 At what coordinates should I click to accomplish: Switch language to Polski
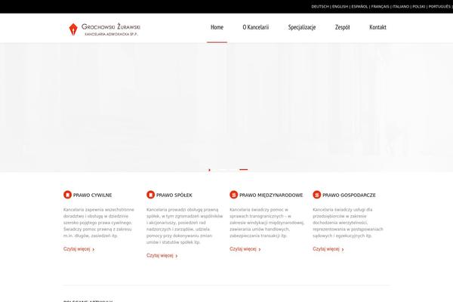(418, 6)
